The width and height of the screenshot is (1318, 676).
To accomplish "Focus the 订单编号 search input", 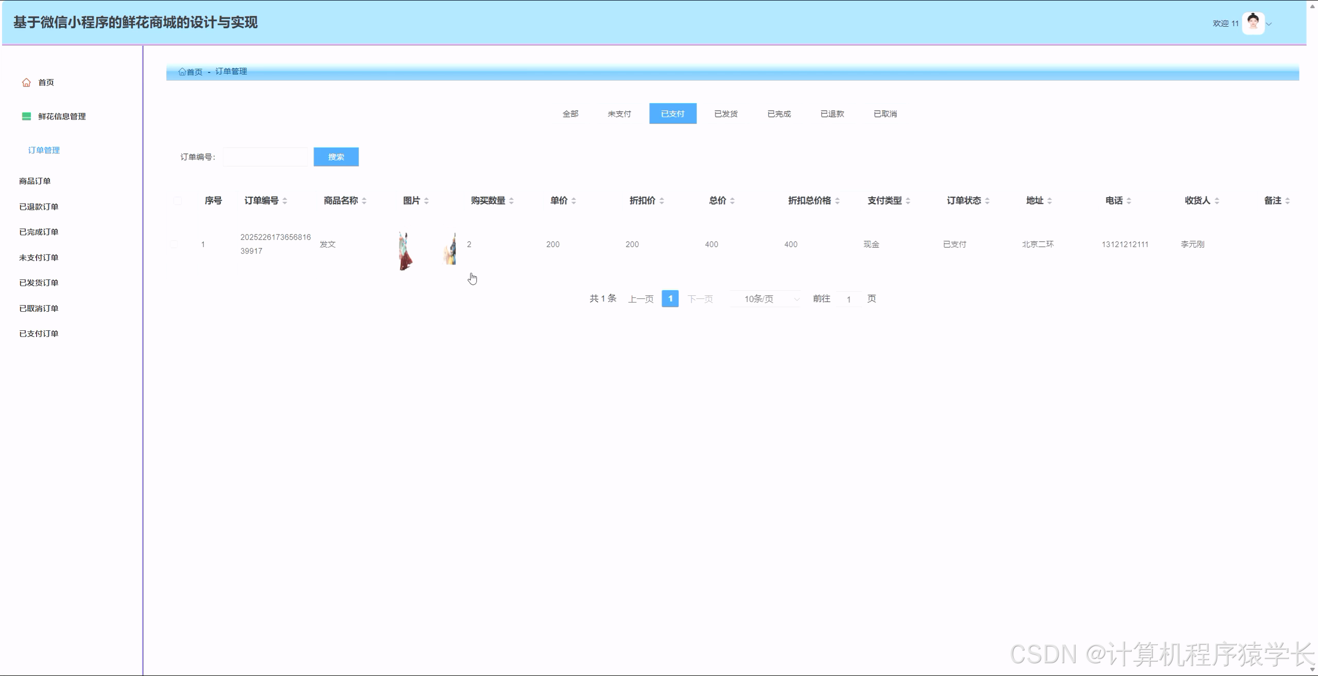I will click(265, 157).
